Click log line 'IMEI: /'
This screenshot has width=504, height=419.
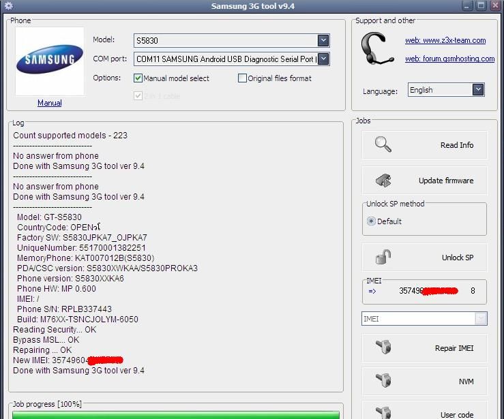28,299
